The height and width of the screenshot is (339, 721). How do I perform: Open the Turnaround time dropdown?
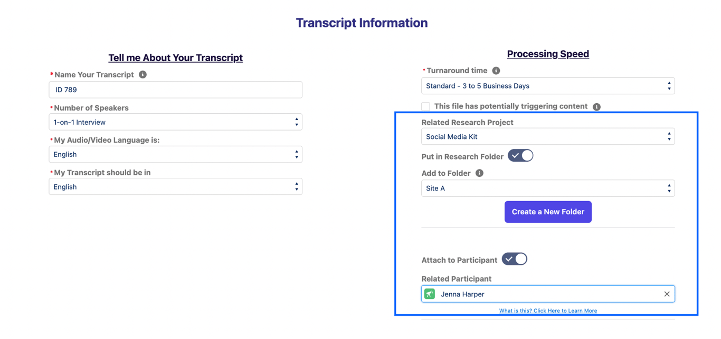(x=548, y=86)
